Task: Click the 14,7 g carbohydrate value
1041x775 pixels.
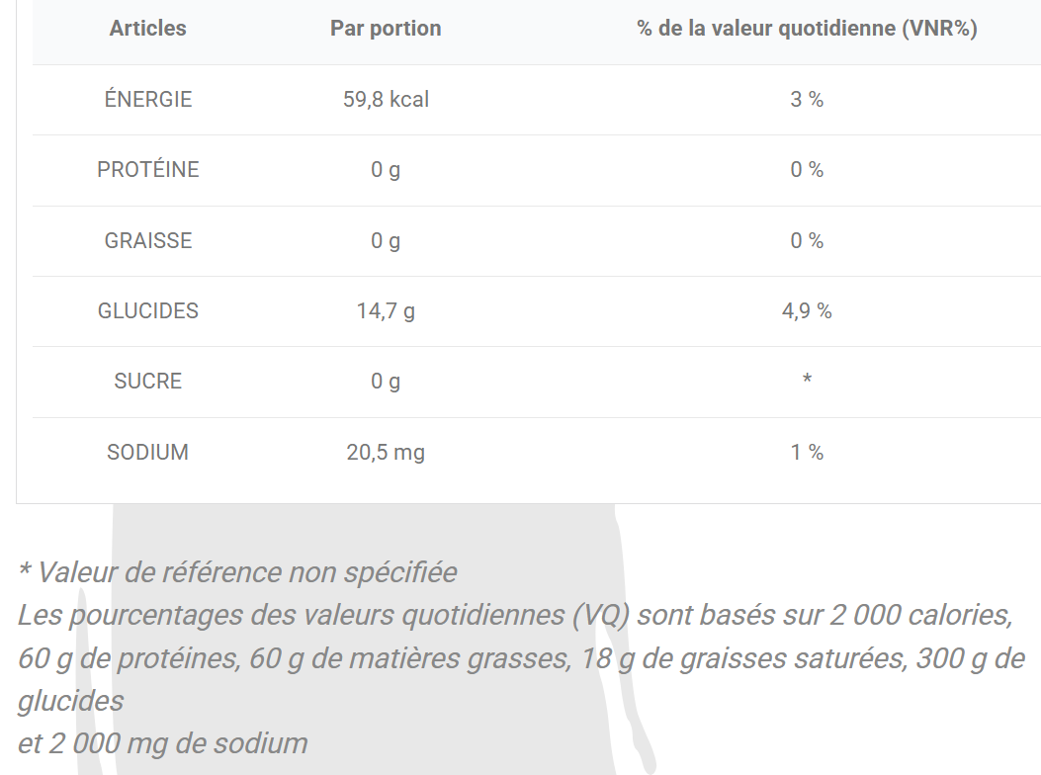Action: [x=386, y=310]
